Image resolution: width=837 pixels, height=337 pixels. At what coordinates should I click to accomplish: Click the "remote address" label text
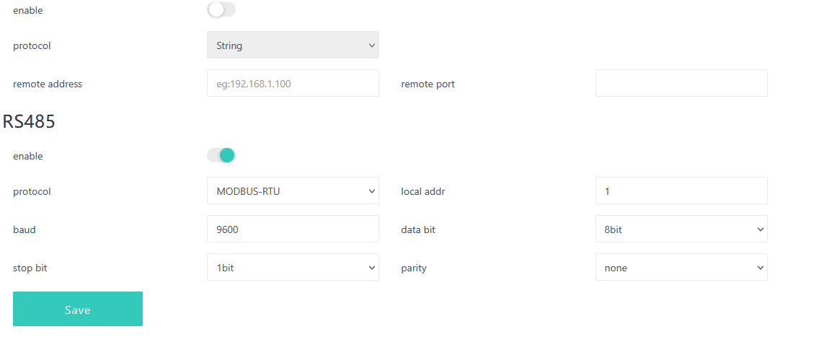click(48, 84)
